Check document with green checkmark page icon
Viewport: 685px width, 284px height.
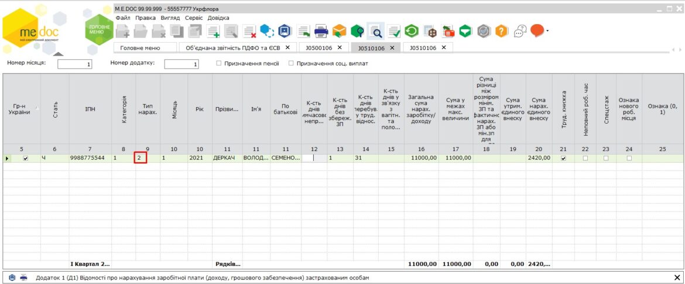point(393,31)
